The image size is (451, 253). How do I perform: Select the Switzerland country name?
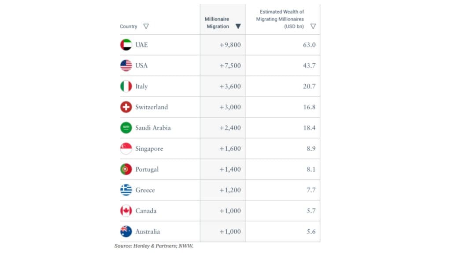point(152,107)
